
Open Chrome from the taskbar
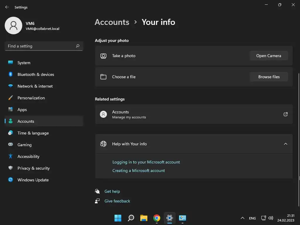click(156, 218)
